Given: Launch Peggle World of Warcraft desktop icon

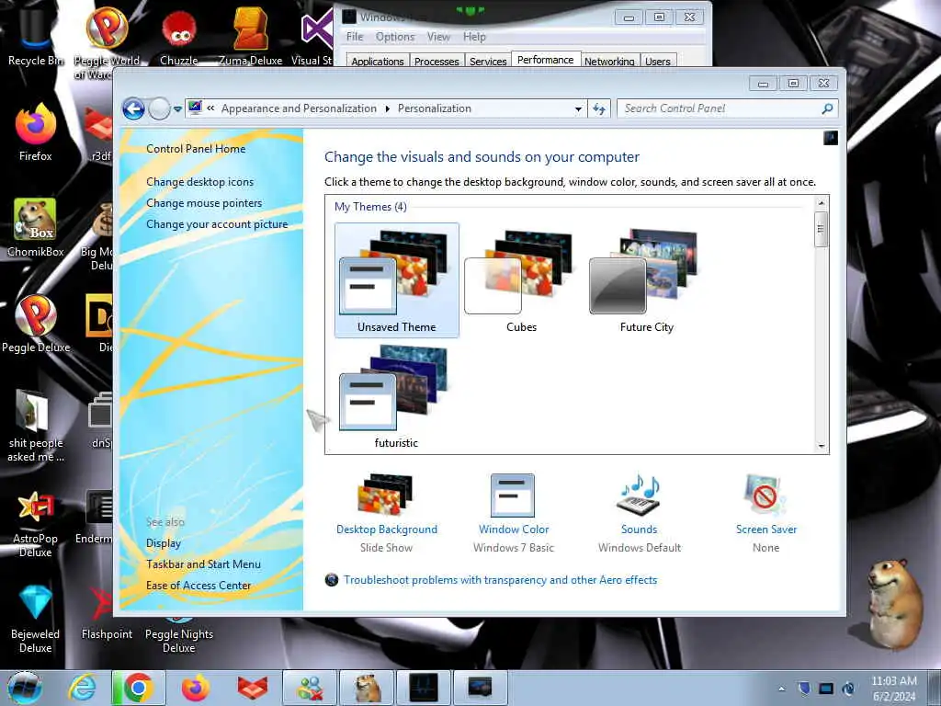Looking at the screenshot, I should (x=107, y=42).
